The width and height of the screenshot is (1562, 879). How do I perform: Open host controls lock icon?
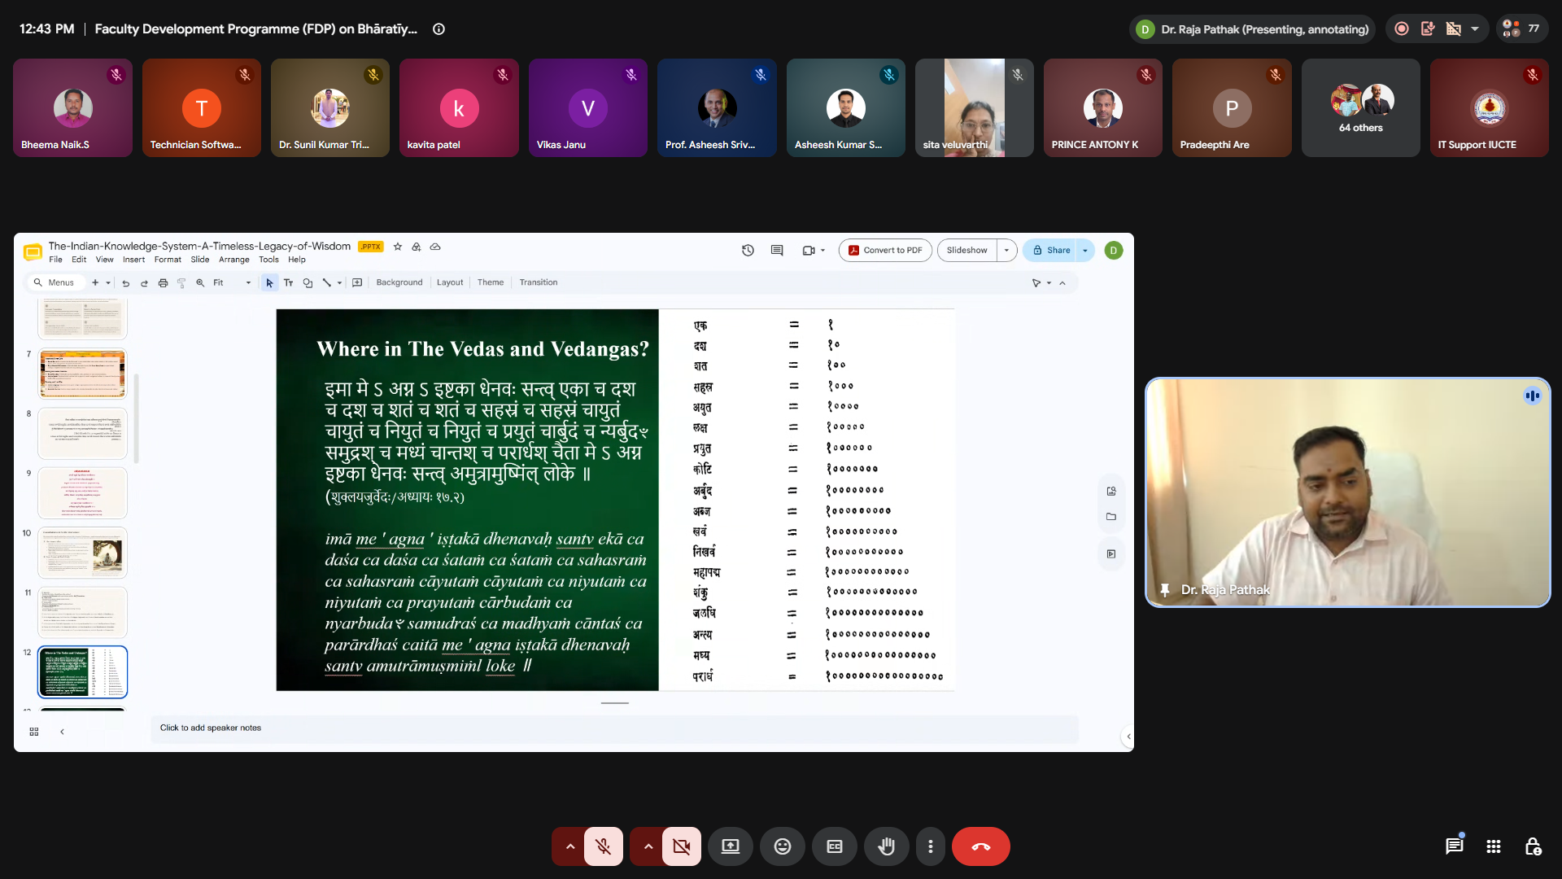1533,846
